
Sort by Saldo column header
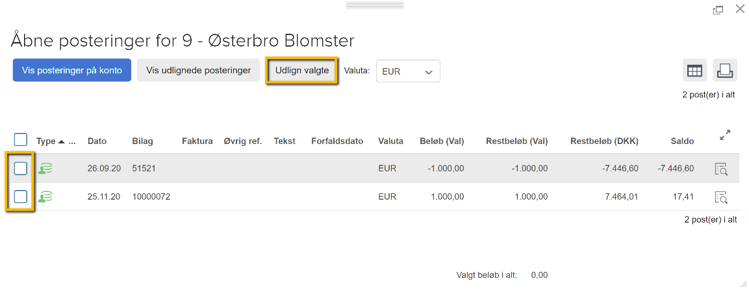tap(681, 141)
